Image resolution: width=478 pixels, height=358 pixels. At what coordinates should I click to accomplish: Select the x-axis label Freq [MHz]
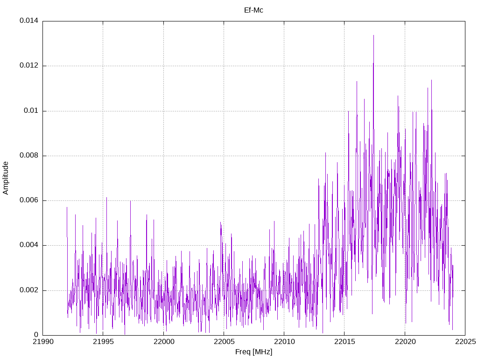click(253, 352)
